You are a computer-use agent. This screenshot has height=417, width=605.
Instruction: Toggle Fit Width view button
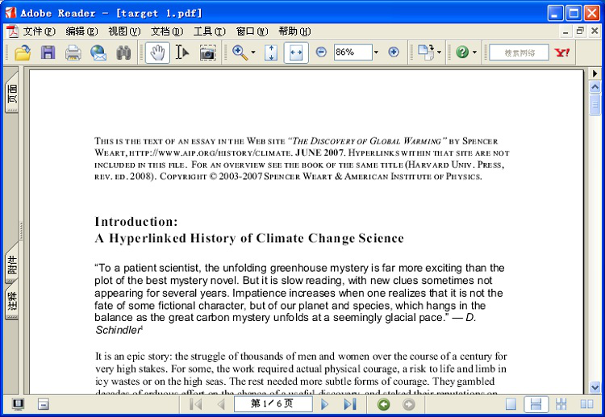point(296,52)
